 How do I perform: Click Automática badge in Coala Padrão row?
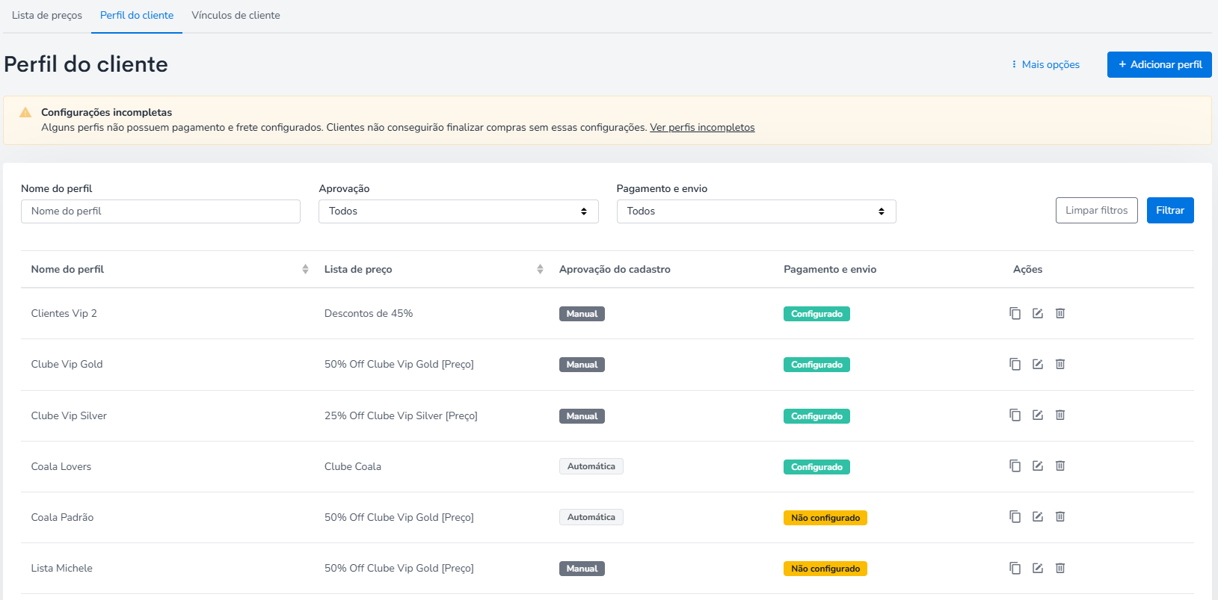[591, 517]
